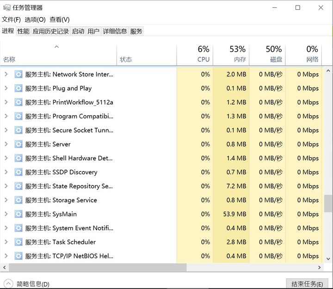
Task: Expand the Task Scheduler service host
Action: [6, 242]
